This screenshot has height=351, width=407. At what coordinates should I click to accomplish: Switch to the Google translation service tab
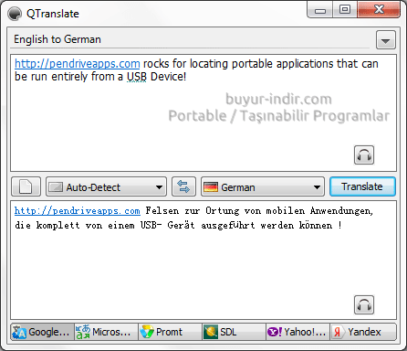42,332
